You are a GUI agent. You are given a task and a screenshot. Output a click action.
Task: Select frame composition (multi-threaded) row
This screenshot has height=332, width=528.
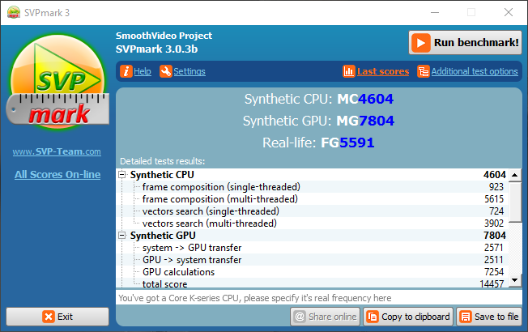[x=312, y=199]
